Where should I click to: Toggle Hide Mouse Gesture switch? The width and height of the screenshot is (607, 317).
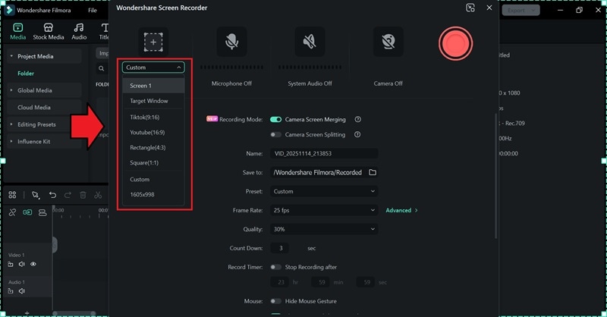[275, 301]
